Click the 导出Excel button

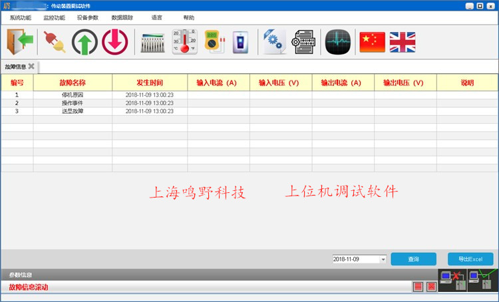(470, 259)
